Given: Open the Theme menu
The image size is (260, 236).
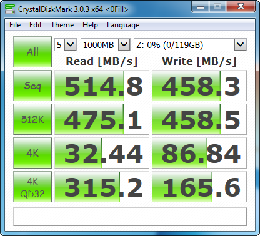Looking at the screenshot, I should [62, 25].
